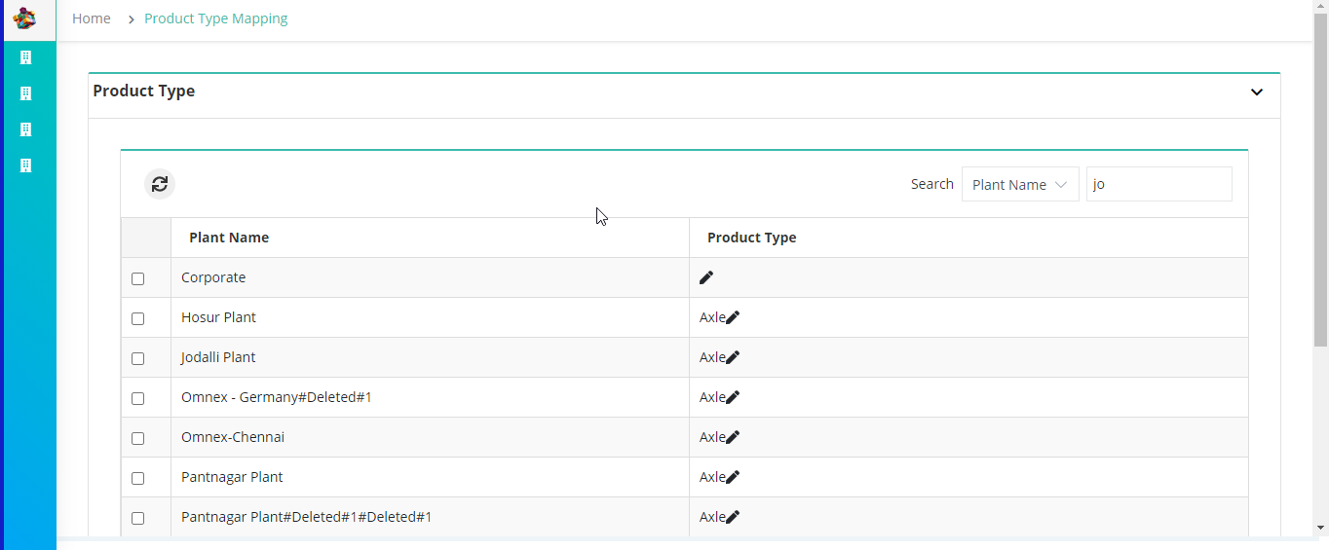
Task: Click pencil icon in Hosur Plant row
Action: 733,317
